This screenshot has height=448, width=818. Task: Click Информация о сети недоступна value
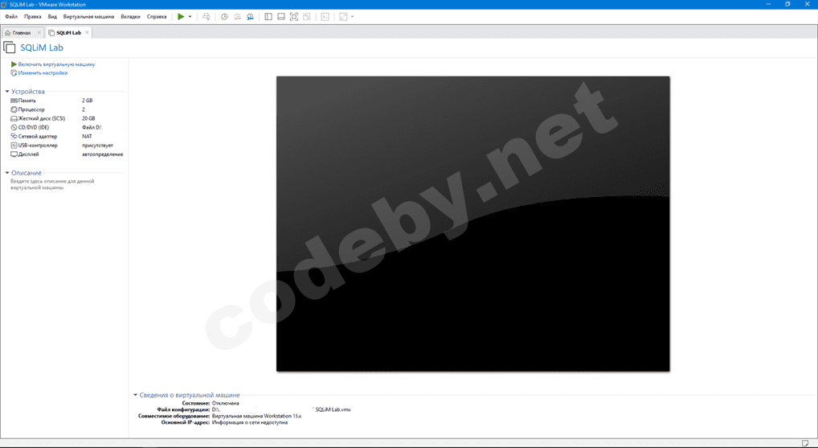pyautogui.click(x=250, y=422)
